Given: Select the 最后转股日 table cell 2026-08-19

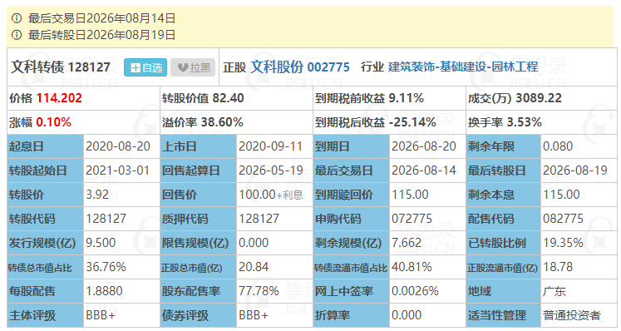Looking at the screenshot, I should pos(575,170).
